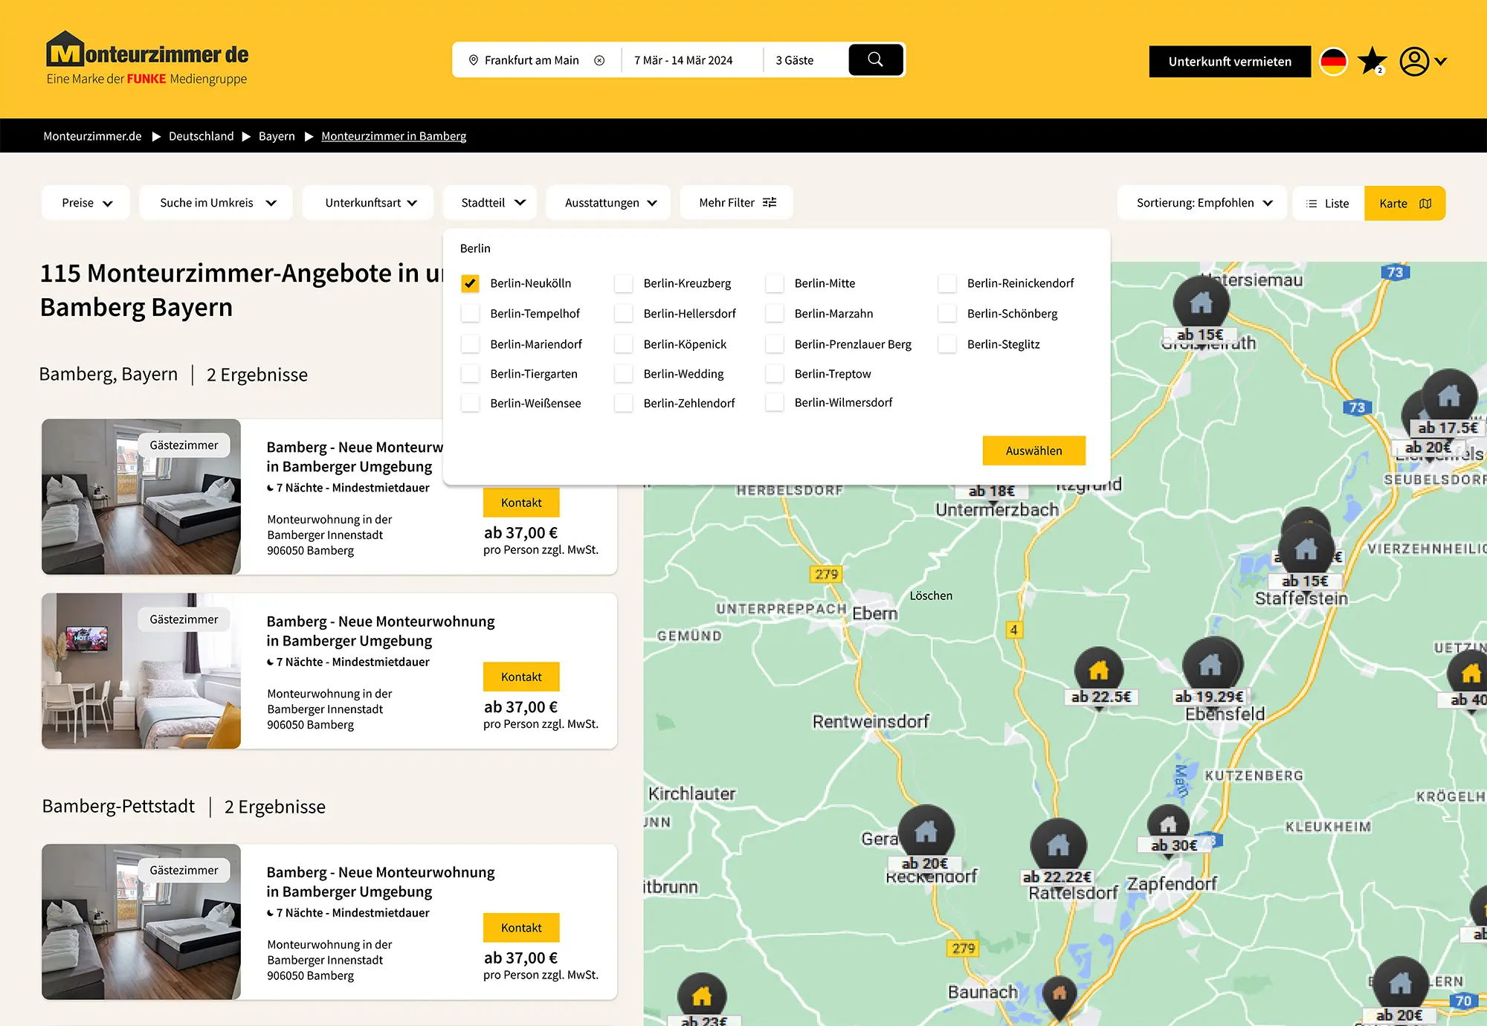Click the black search magnifier button
This screenshot has width=1487, height=1026.
[876, 60]
